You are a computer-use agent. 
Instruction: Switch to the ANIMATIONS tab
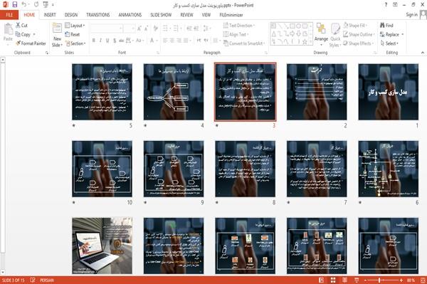click(130, 15)
